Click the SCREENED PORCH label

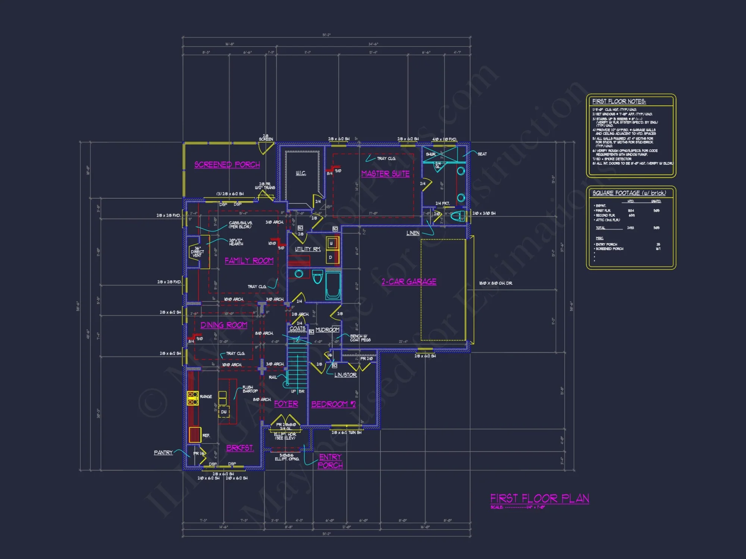228,164
